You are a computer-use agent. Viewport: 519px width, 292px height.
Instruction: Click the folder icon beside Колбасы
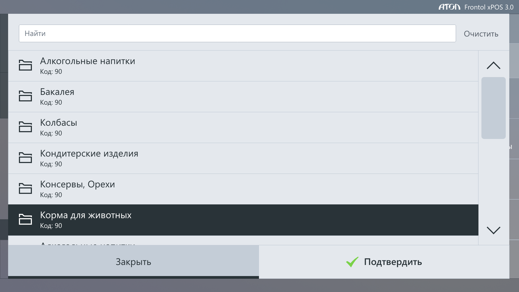(x=25, y=127)
